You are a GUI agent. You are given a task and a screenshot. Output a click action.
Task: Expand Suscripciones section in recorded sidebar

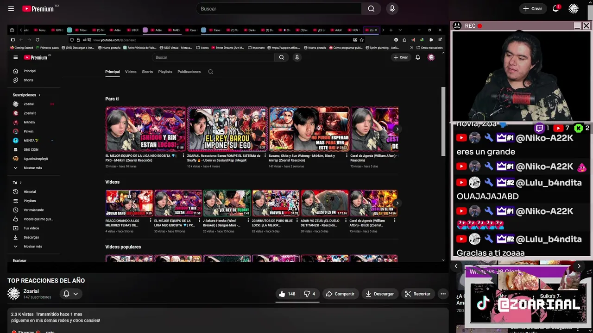click(26, 95)
